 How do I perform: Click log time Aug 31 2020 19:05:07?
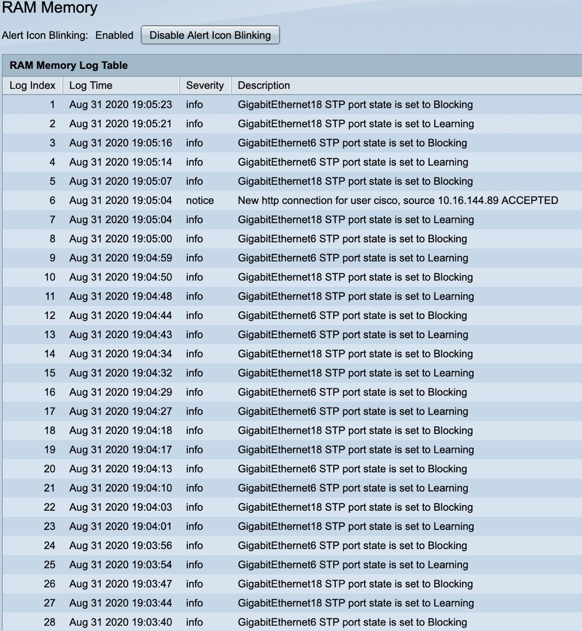point(121,181)
